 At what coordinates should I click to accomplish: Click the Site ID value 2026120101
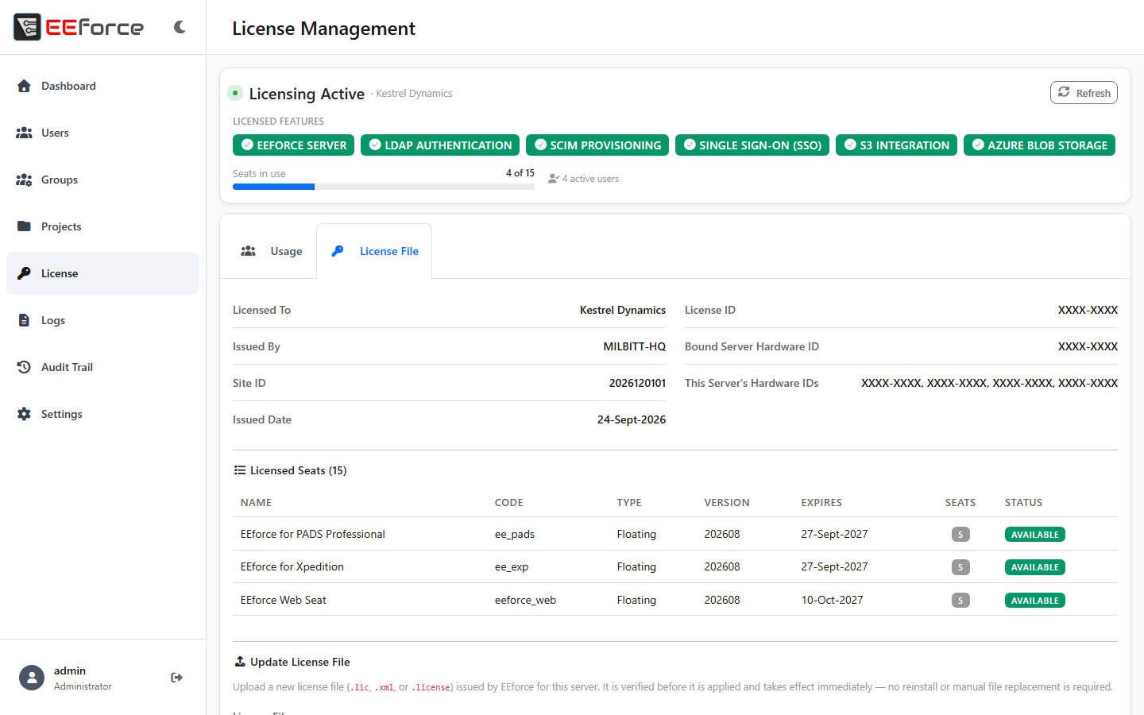pyautogui.click(x=637, y=383)
